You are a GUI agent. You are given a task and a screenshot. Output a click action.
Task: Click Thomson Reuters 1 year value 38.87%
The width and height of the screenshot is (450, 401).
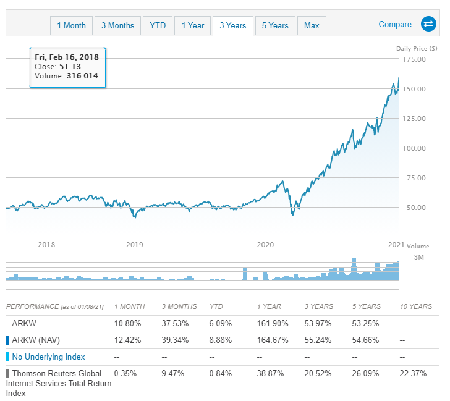[x=270, y=373]
